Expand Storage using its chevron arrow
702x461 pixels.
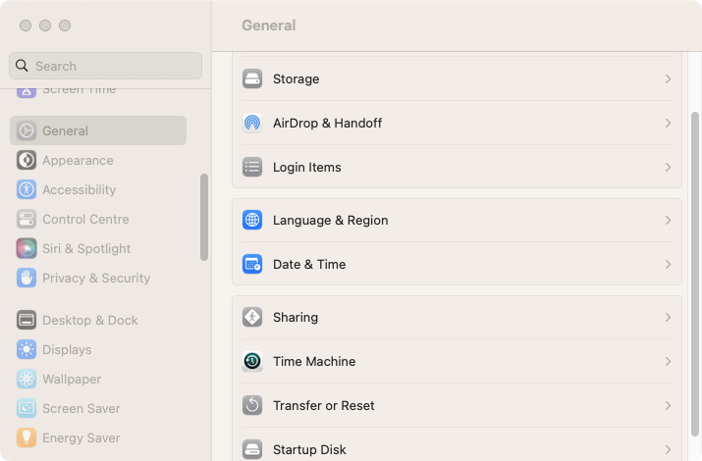click(668, 79)
